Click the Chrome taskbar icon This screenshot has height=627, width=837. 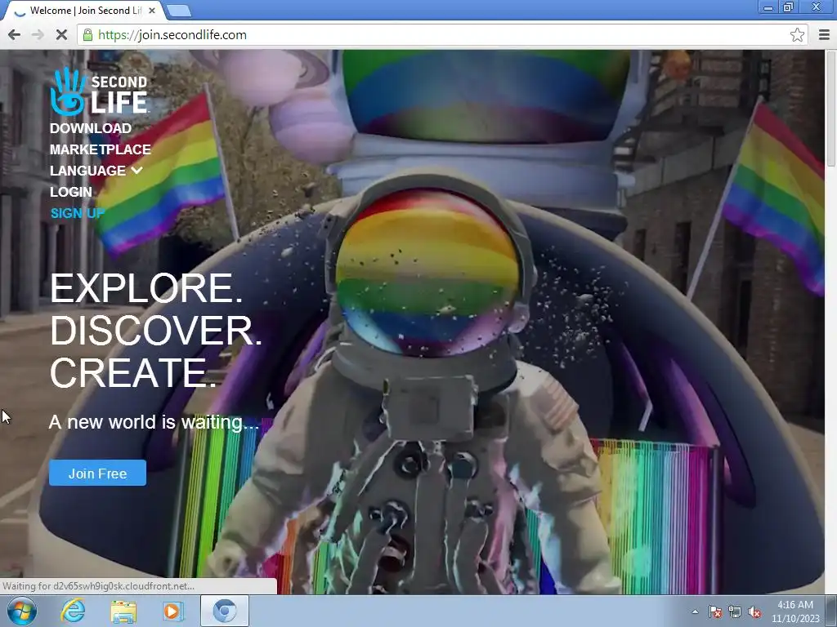click(x=225, y=611)
